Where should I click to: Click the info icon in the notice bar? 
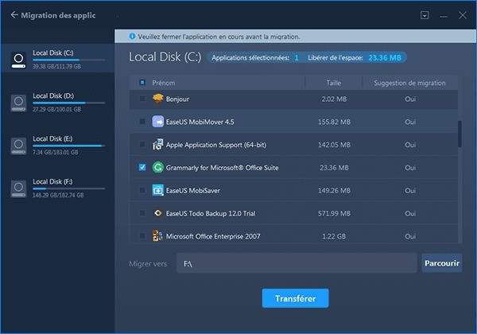(x=132, y=37)
